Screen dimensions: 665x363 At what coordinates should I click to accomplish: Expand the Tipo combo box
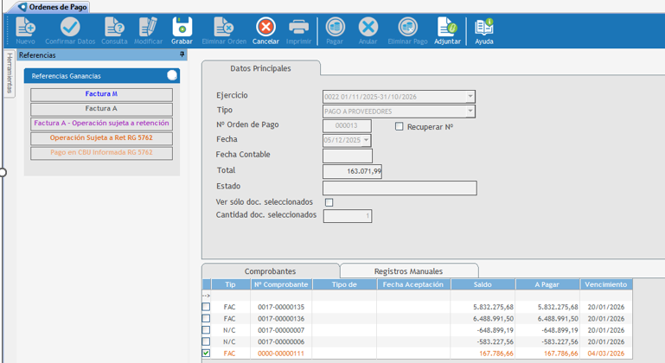coord(470,111)
